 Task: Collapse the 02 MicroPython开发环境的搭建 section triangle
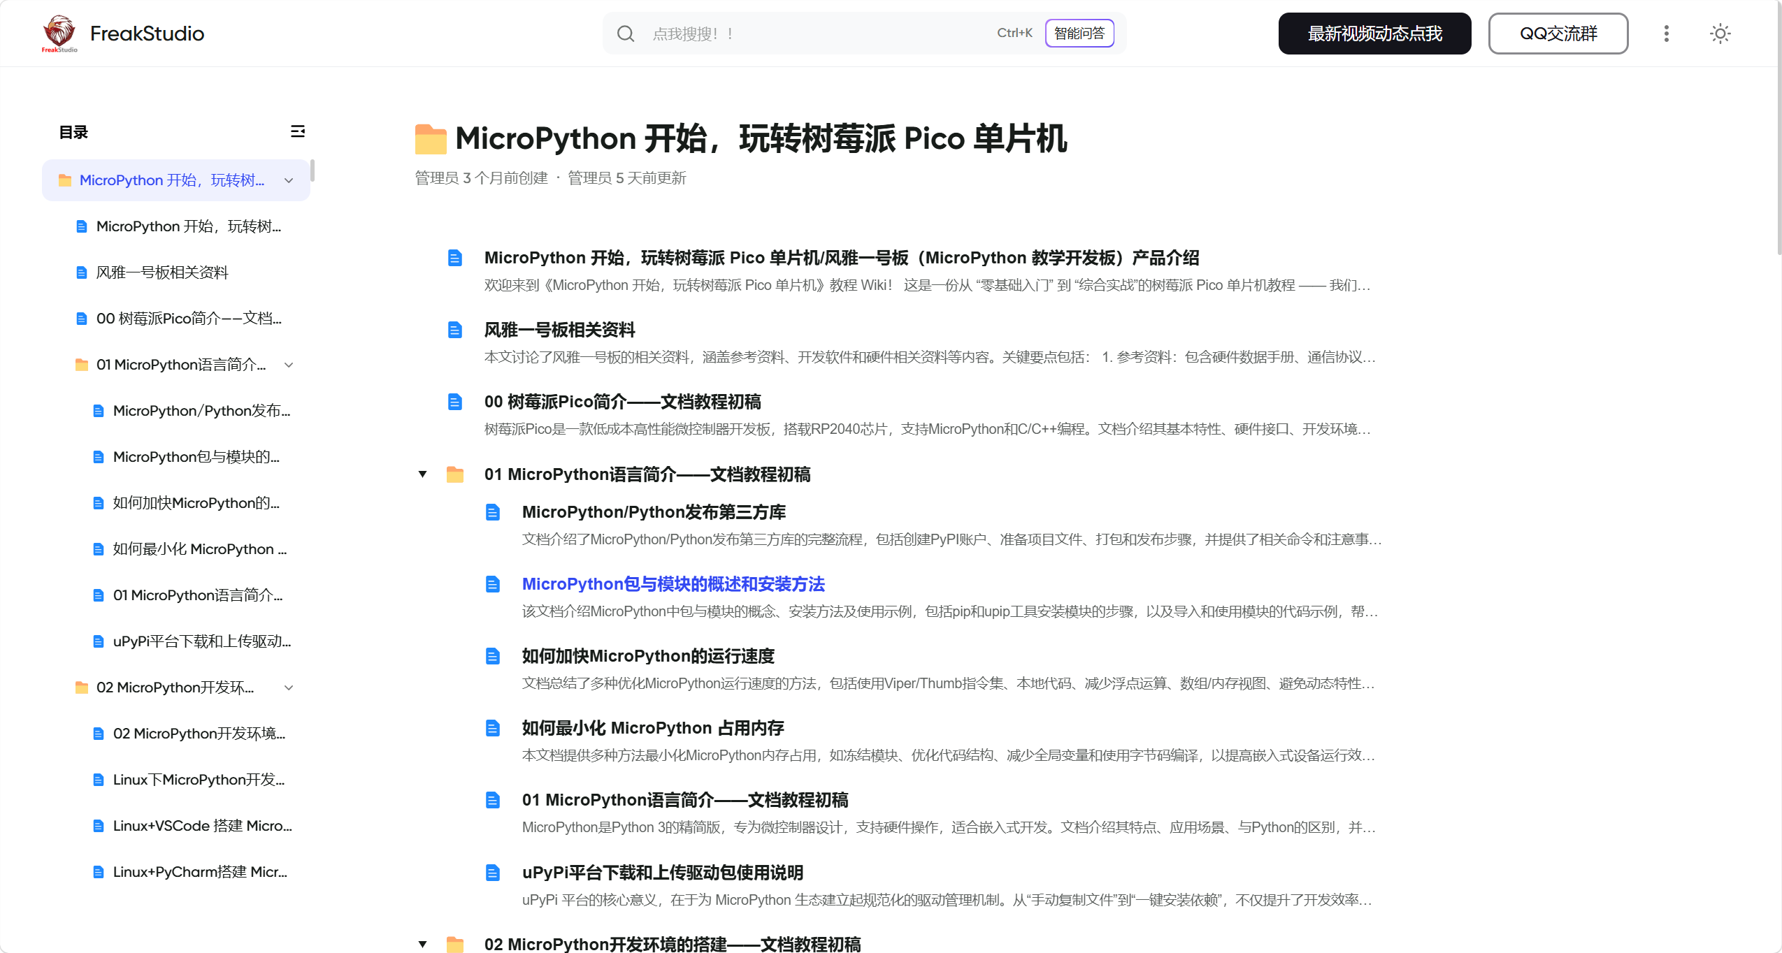[422, 943]
